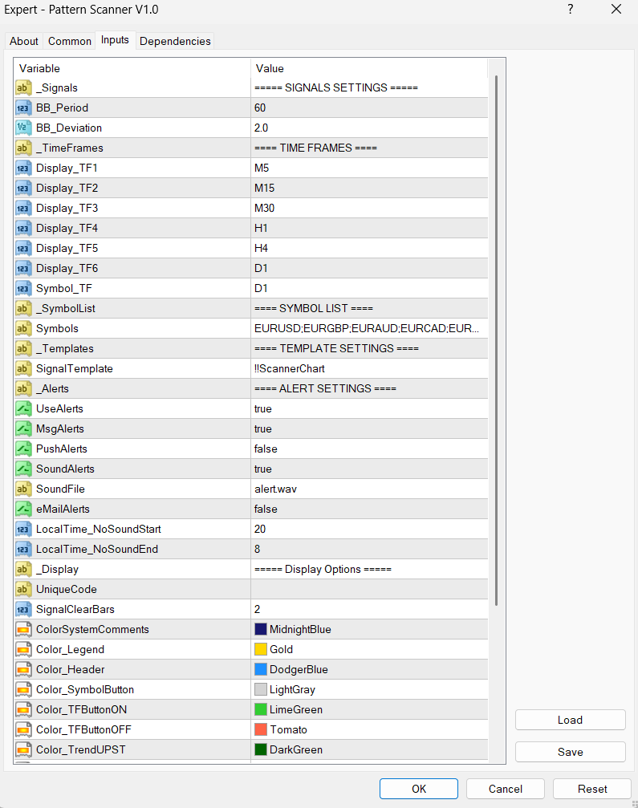Screen dimensions: 638x808
Task: Click the string icon next to SoundFile
Action: [x=23, y=489]
